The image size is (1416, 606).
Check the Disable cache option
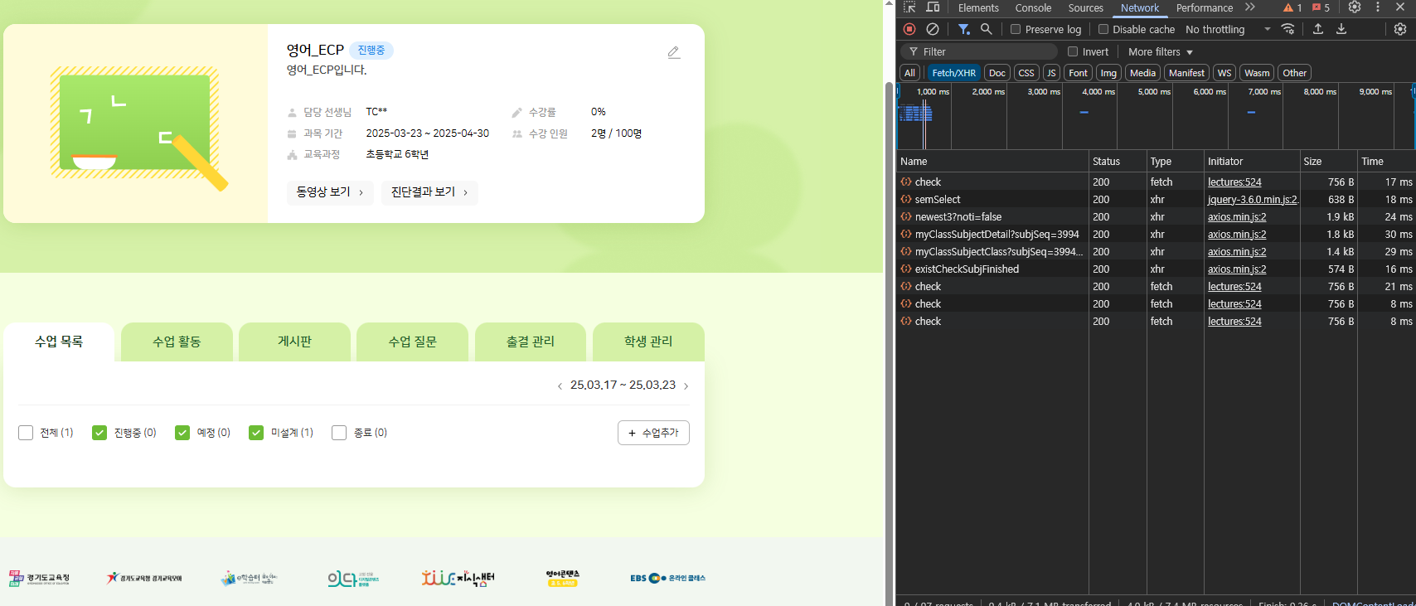click(1103, 29)
